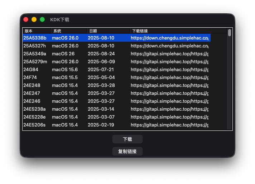The height and width of the screenshot is (184, 255).
Task: Select version 24F74 row
Action: pyautogui.click(x=117, y=78)
